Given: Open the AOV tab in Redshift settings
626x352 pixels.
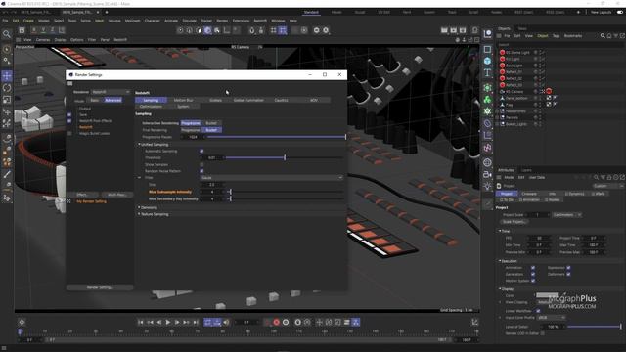Looking at the screenshot, I should tap(314, 100).
